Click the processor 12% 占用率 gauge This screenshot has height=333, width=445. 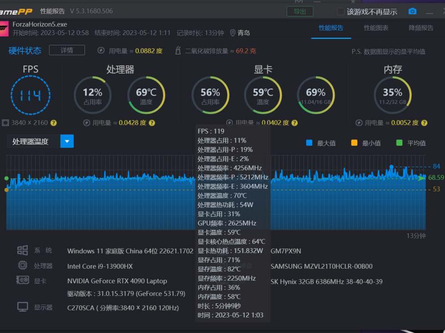click(x=93, y=95)
